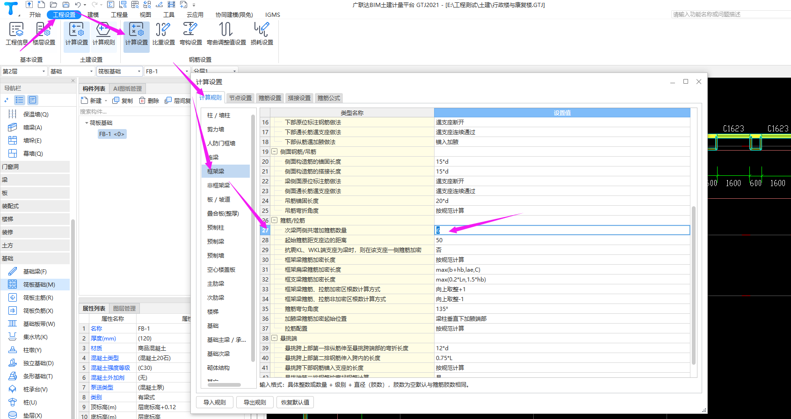Select FB-1 <0> in component tree
The height and width of the screenshot is (419, 791).
coord(112,134)
